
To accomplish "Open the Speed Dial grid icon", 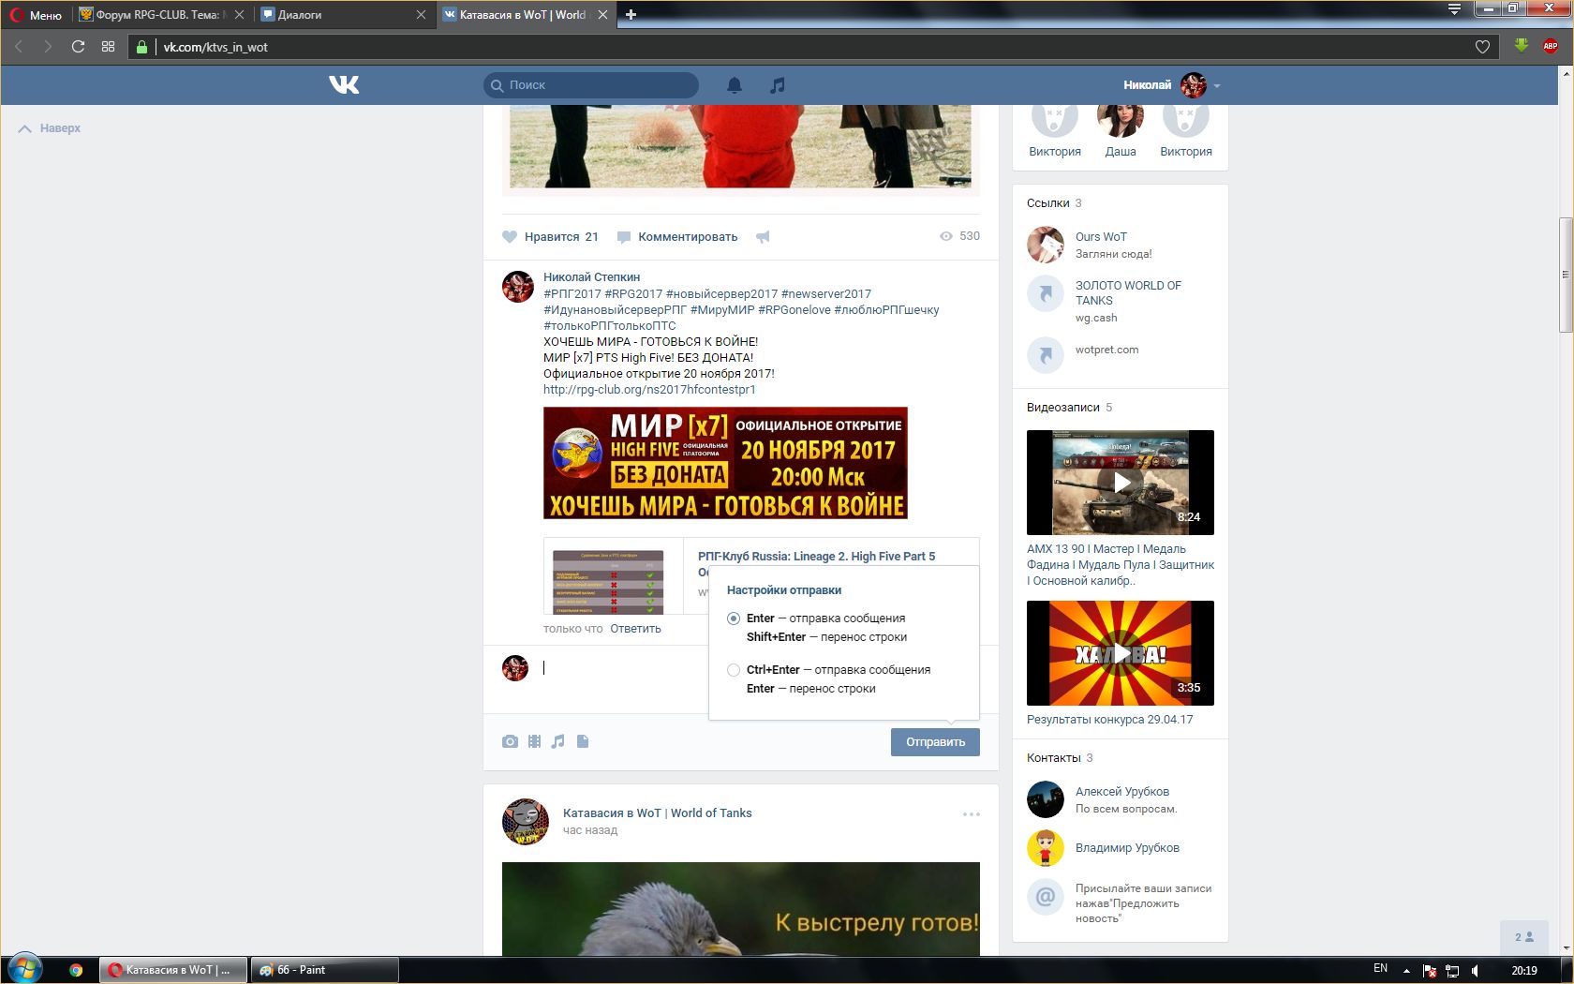I will point(109,47).
